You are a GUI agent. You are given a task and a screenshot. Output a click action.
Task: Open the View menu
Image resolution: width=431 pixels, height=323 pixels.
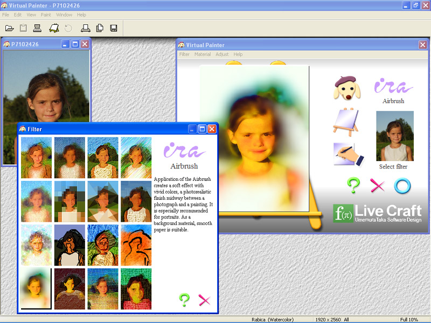(x=31, y=15)
